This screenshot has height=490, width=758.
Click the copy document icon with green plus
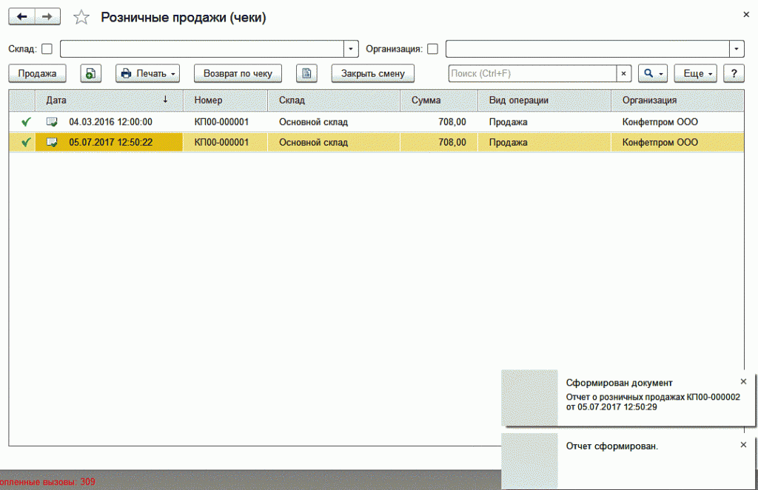(x=90, y=73)
